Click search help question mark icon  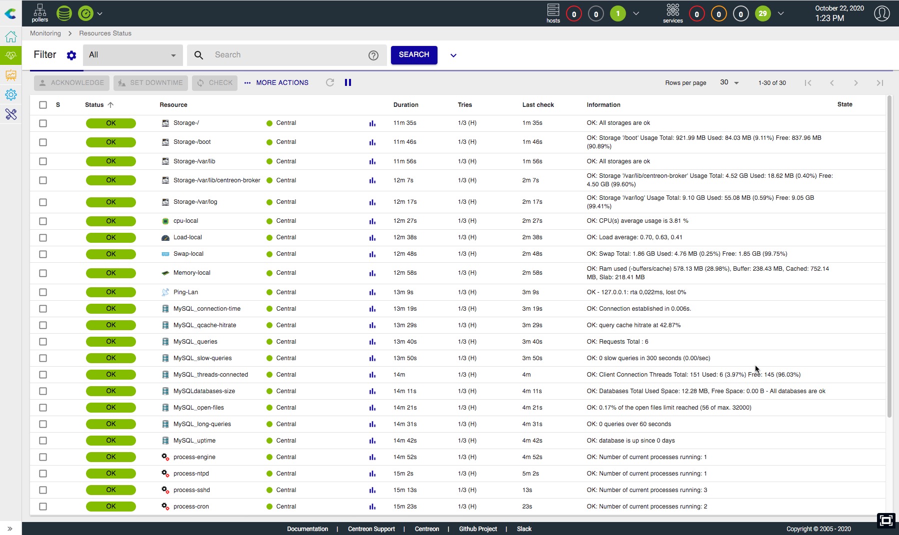point(373,55)
